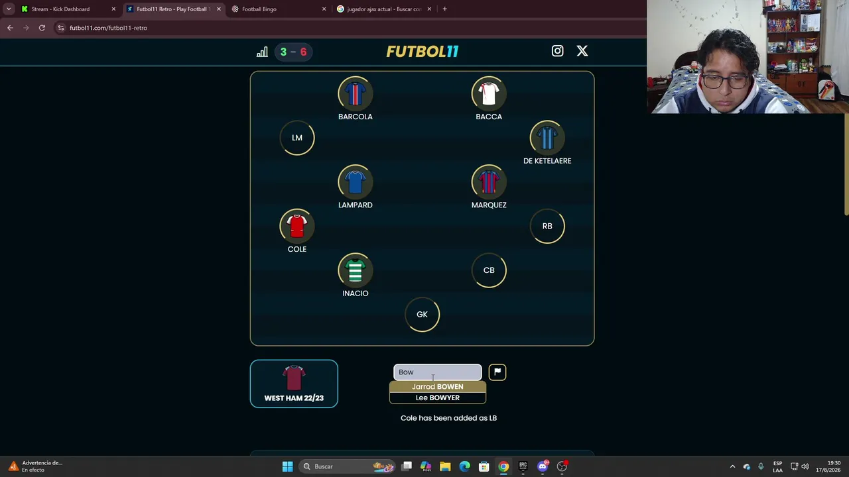Click Inacio's green hooped shirt icon

pos(356,270)
